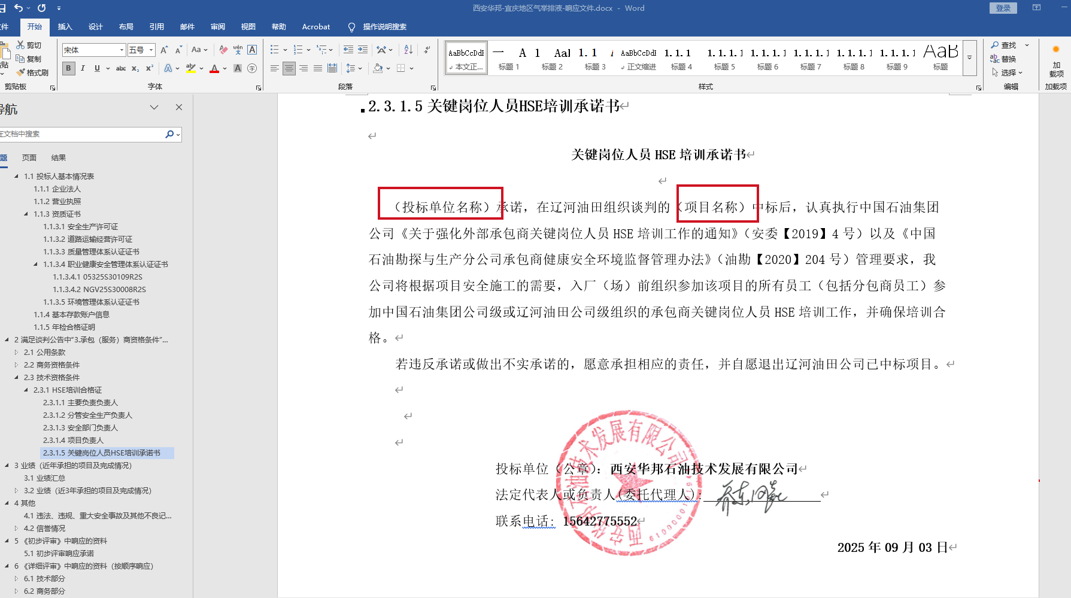Viewport: 1071px width, 598px height.
Task: Open the font color dropdown arrow
Action: [x=225, y=68]
